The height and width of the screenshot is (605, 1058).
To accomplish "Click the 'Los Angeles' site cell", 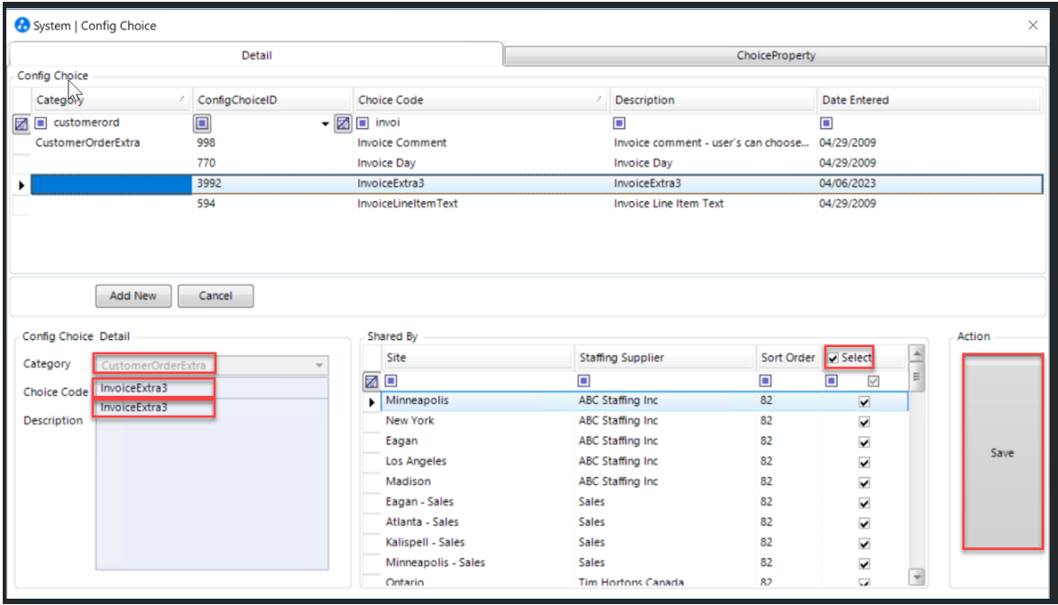I will tap(478, 462).
